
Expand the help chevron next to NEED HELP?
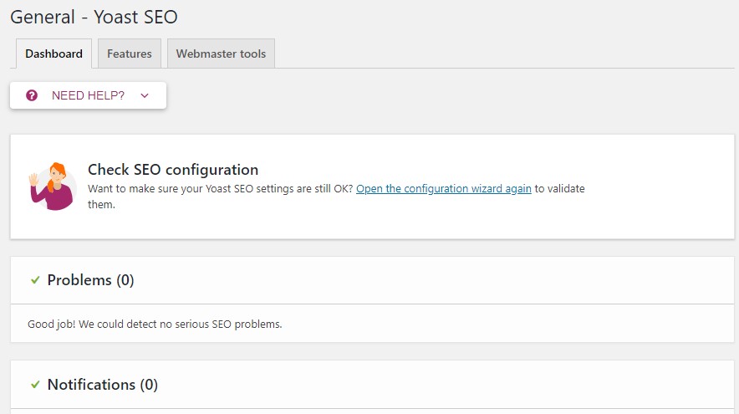pyautogui.click(x=145, y=95)
